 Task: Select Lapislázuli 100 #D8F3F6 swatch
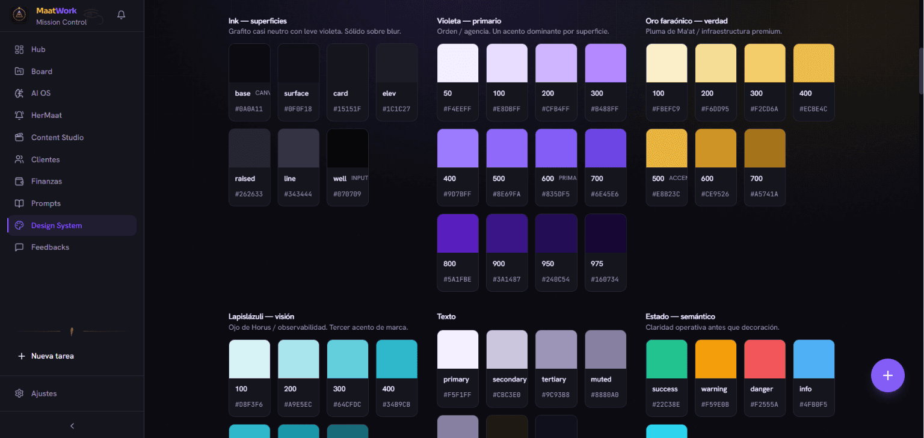tap(250, 378)
